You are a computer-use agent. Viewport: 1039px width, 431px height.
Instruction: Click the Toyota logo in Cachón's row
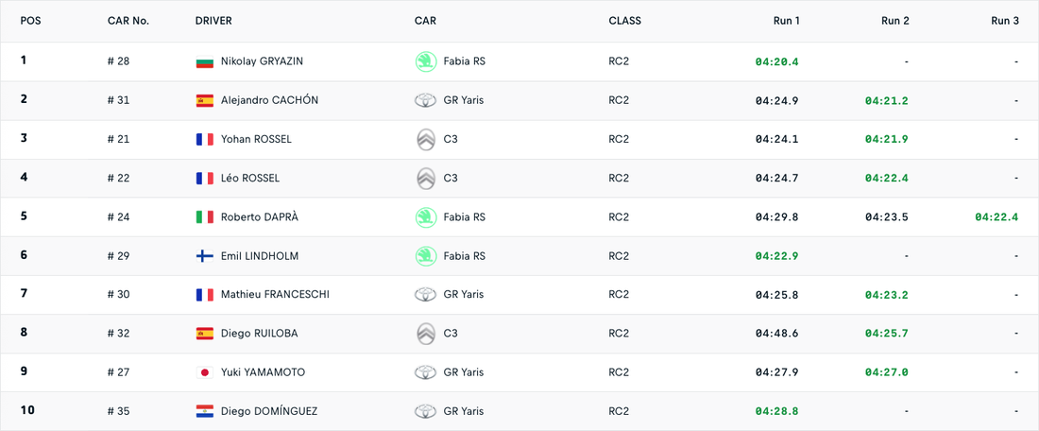(426, 100)
